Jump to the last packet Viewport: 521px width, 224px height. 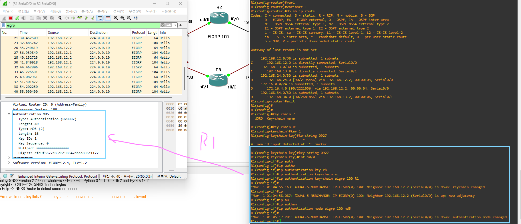pos(93,18)
